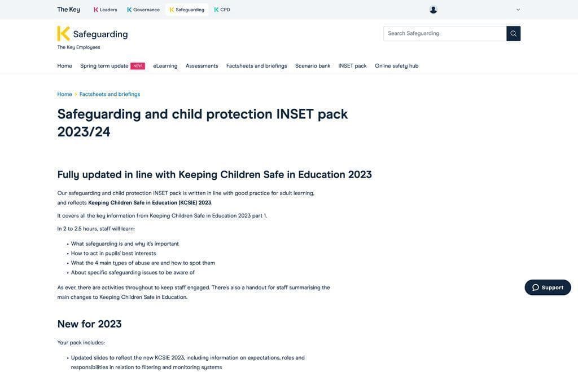Select the CPD K icon tab
The height and width of the screenshot is (372, 578).
(216, 10)
